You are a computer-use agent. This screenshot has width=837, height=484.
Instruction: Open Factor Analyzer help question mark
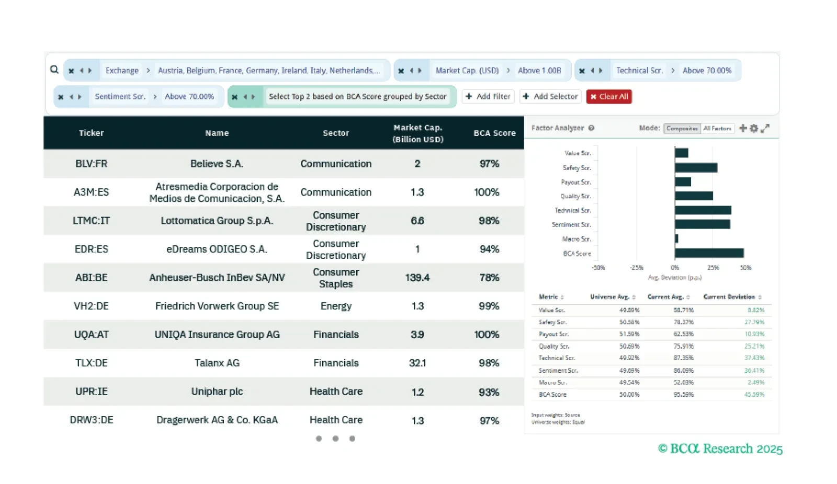click(x=591, y=128)
